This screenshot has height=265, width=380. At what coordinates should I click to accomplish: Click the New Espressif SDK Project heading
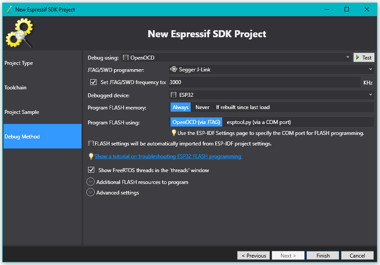[x=207, y=34]
